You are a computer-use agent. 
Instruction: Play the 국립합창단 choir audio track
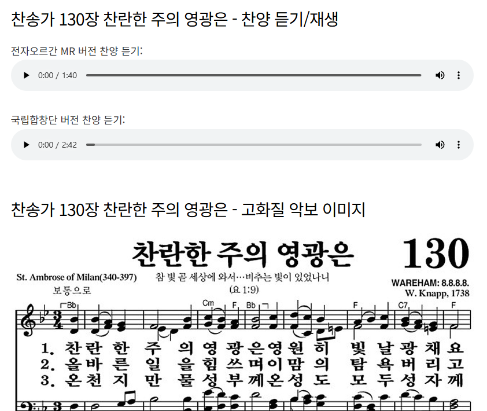coord(27,145)
